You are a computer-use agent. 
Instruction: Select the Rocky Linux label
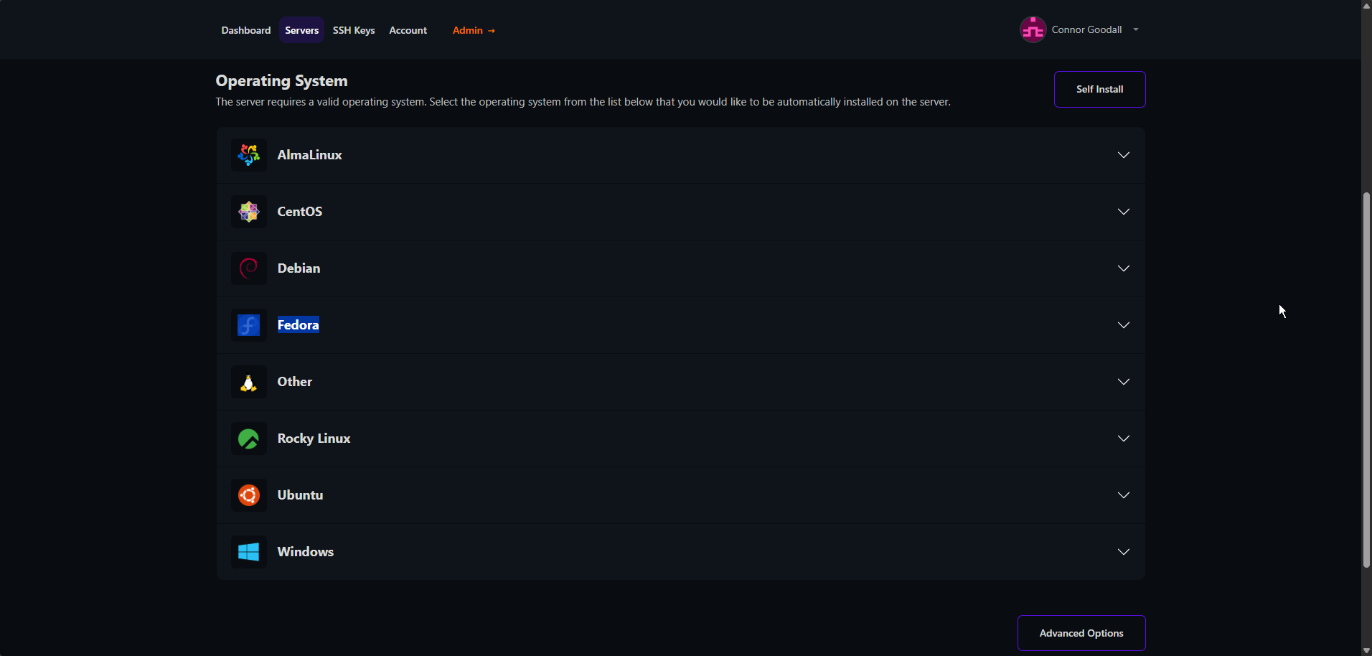[314, 439]
